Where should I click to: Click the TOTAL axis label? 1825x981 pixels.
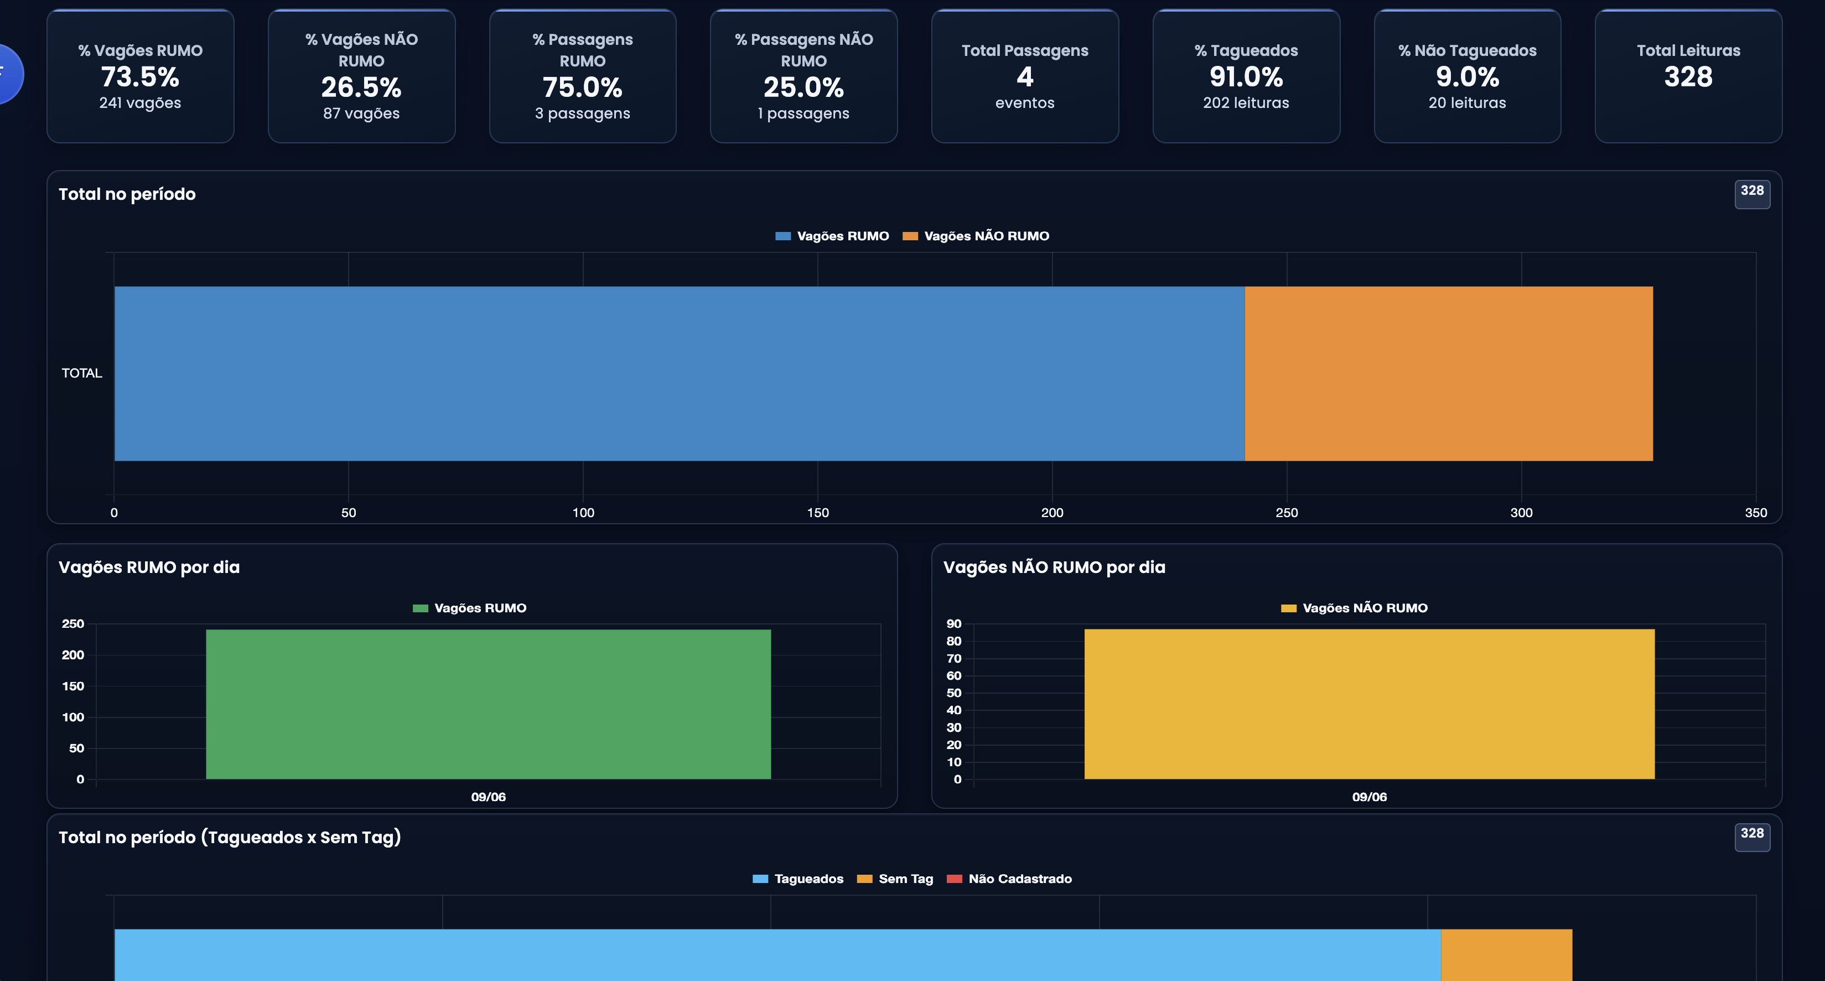tap(81, 373)
